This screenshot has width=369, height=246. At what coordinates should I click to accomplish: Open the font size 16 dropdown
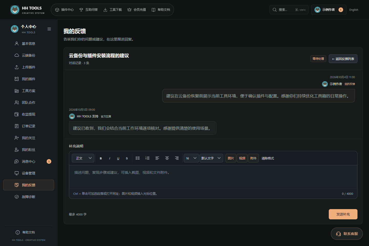pos(191,158)
